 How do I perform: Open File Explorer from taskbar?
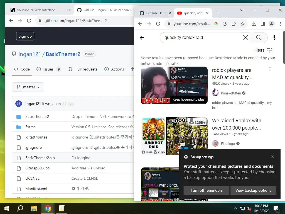34,208
